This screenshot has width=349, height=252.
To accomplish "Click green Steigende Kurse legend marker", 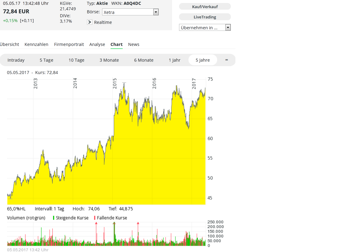I will 54,218.
